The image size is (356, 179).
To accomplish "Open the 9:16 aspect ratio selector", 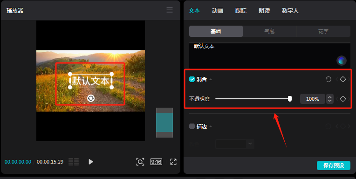I will tap(156, 162).
